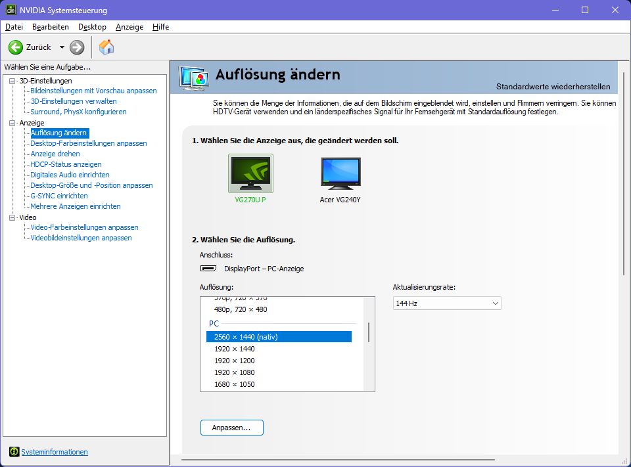Click the Systeminformationen icon at bottom left
Viewport: 631px width, 467px height.
tap(14, 452)
